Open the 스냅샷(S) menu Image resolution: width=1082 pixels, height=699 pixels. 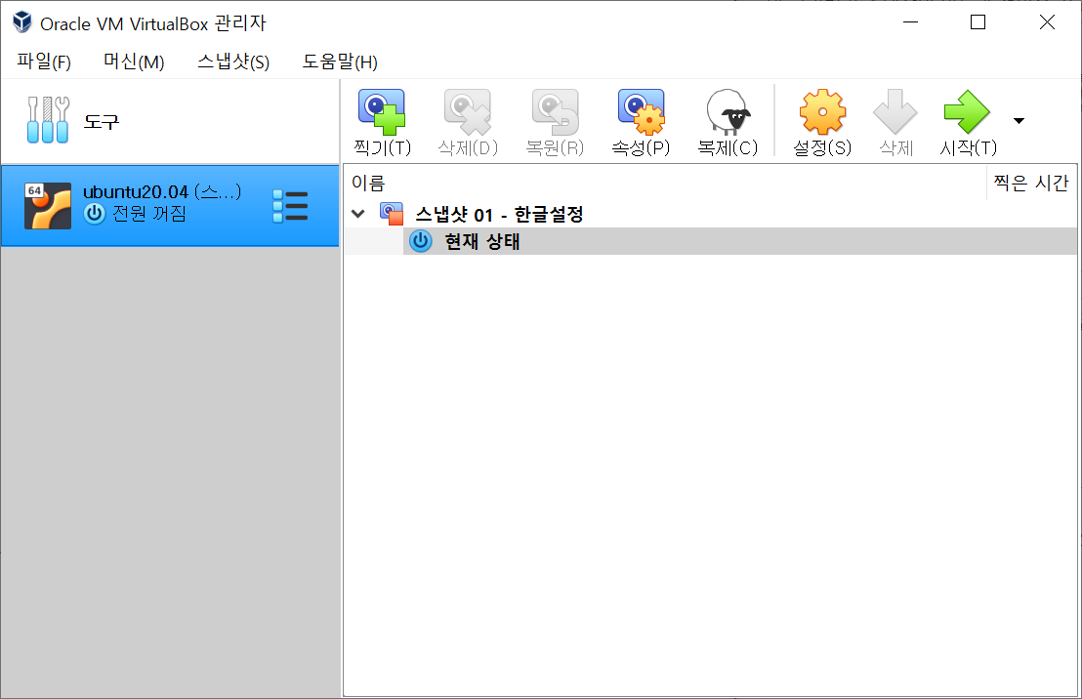tap(233, 62)
